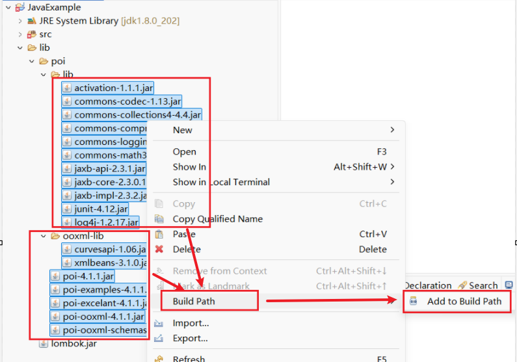Click the Search tab flashlight icon
Viewport: 517px width, 362px height.
[462, 285]
